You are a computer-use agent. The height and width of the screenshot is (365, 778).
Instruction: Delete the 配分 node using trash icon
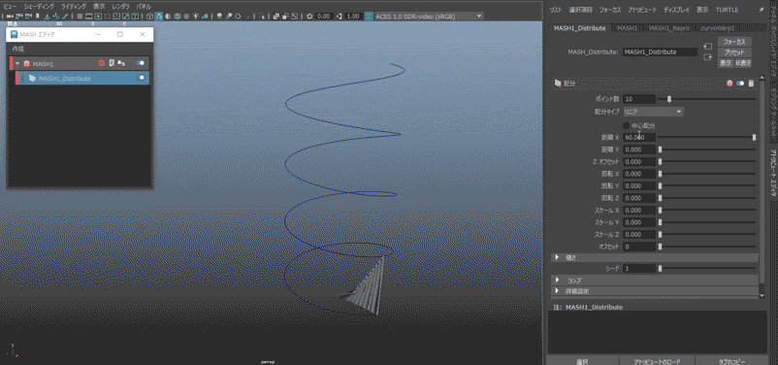point(751,83)
